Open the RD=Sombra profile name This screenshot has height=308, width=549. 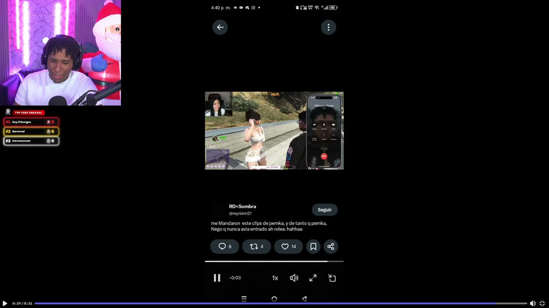point(242,207)
